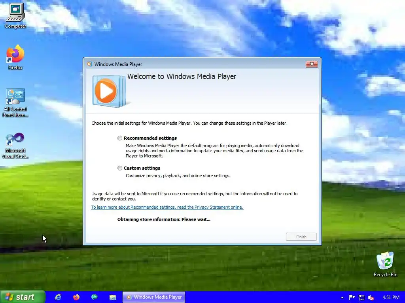
Task: Click the muted volume tray icon
Action: [371, 297]
